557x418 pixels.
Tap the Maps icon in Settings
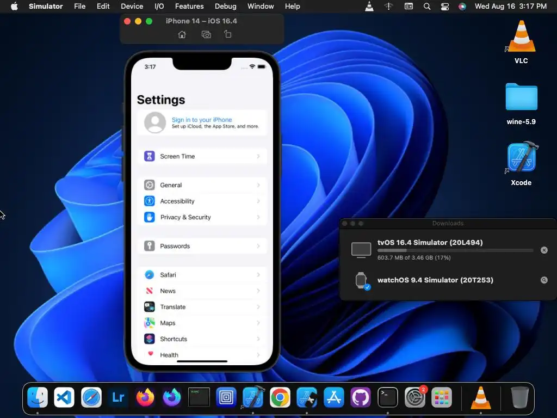click(149, 323)
